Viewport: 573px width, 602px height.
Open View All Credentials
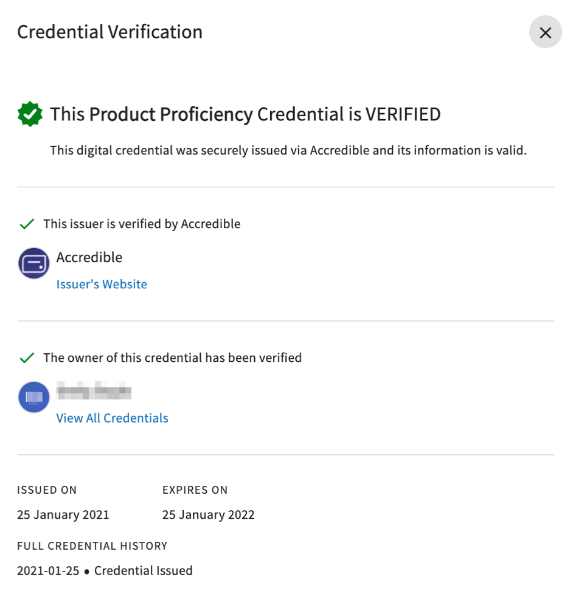pyautogui.click(x=112, y=418)
